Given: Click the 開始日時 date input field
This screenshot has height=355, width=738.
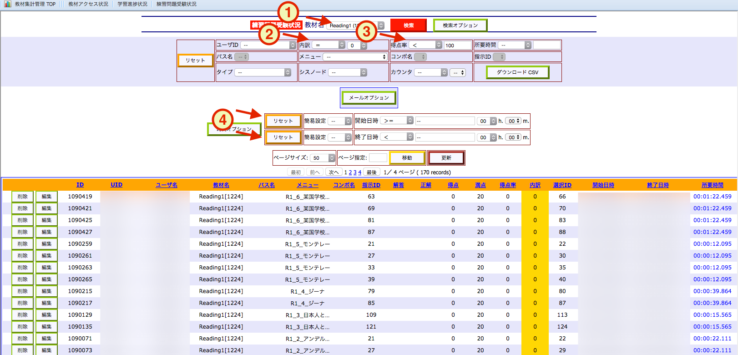Looking at the screenshot, I should (x=445, y=121).
